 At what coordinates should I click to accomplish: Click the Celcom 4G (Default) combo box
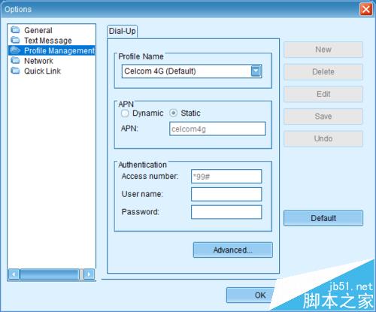pyautogui.click(x=192, y=71)
